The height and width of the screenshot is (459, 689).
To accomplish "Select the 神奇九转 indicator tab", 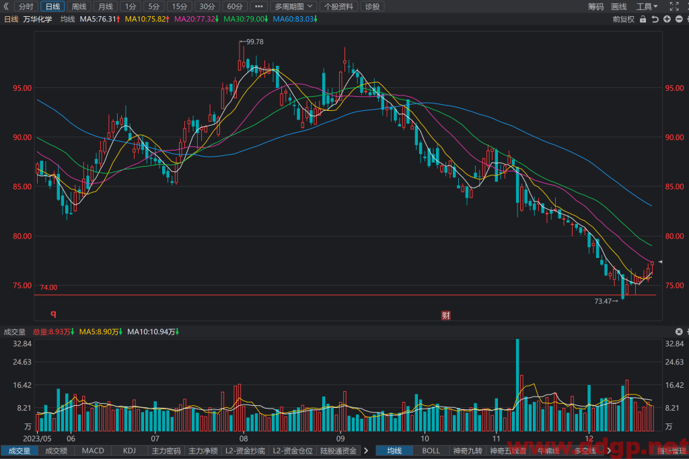I will (x=468, y=451).
